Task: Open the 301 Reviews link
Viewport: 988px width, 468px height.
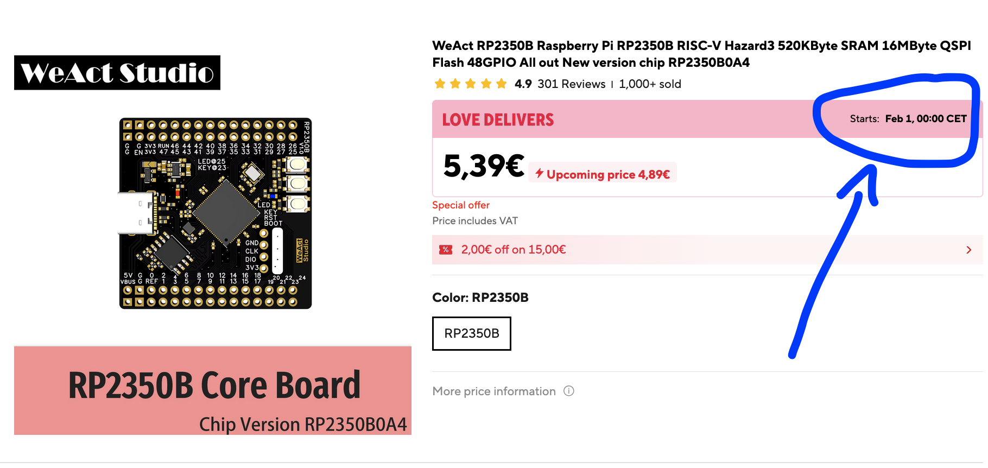Action: [571, 84]
